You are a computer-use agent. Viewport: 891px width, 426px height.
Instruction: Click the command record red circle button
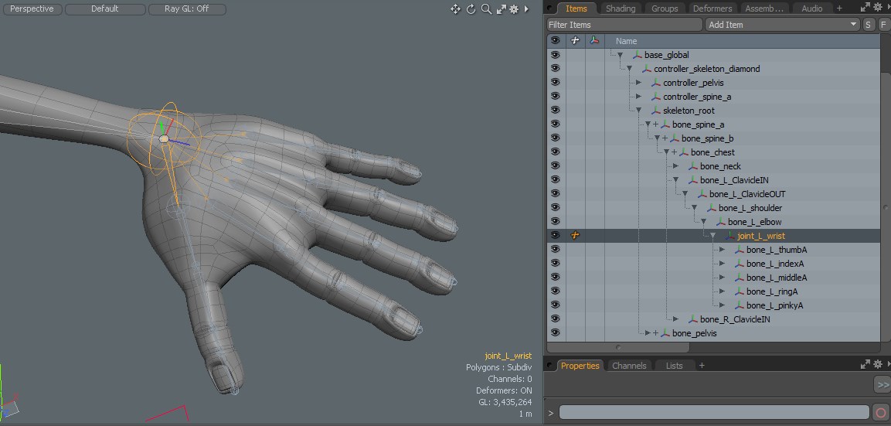pos(881,413)
